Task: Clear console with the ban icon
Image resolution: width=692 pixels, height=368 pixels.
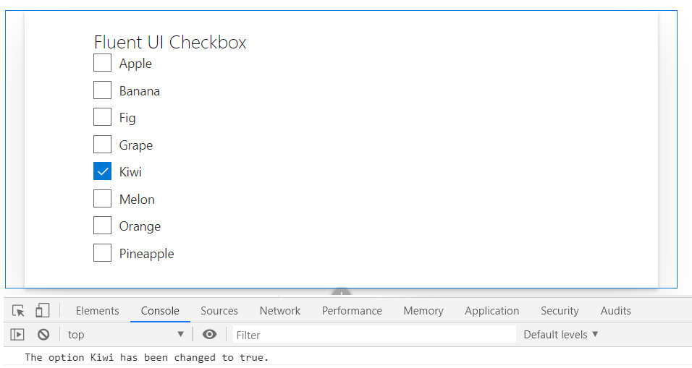Action: [43, 335]
